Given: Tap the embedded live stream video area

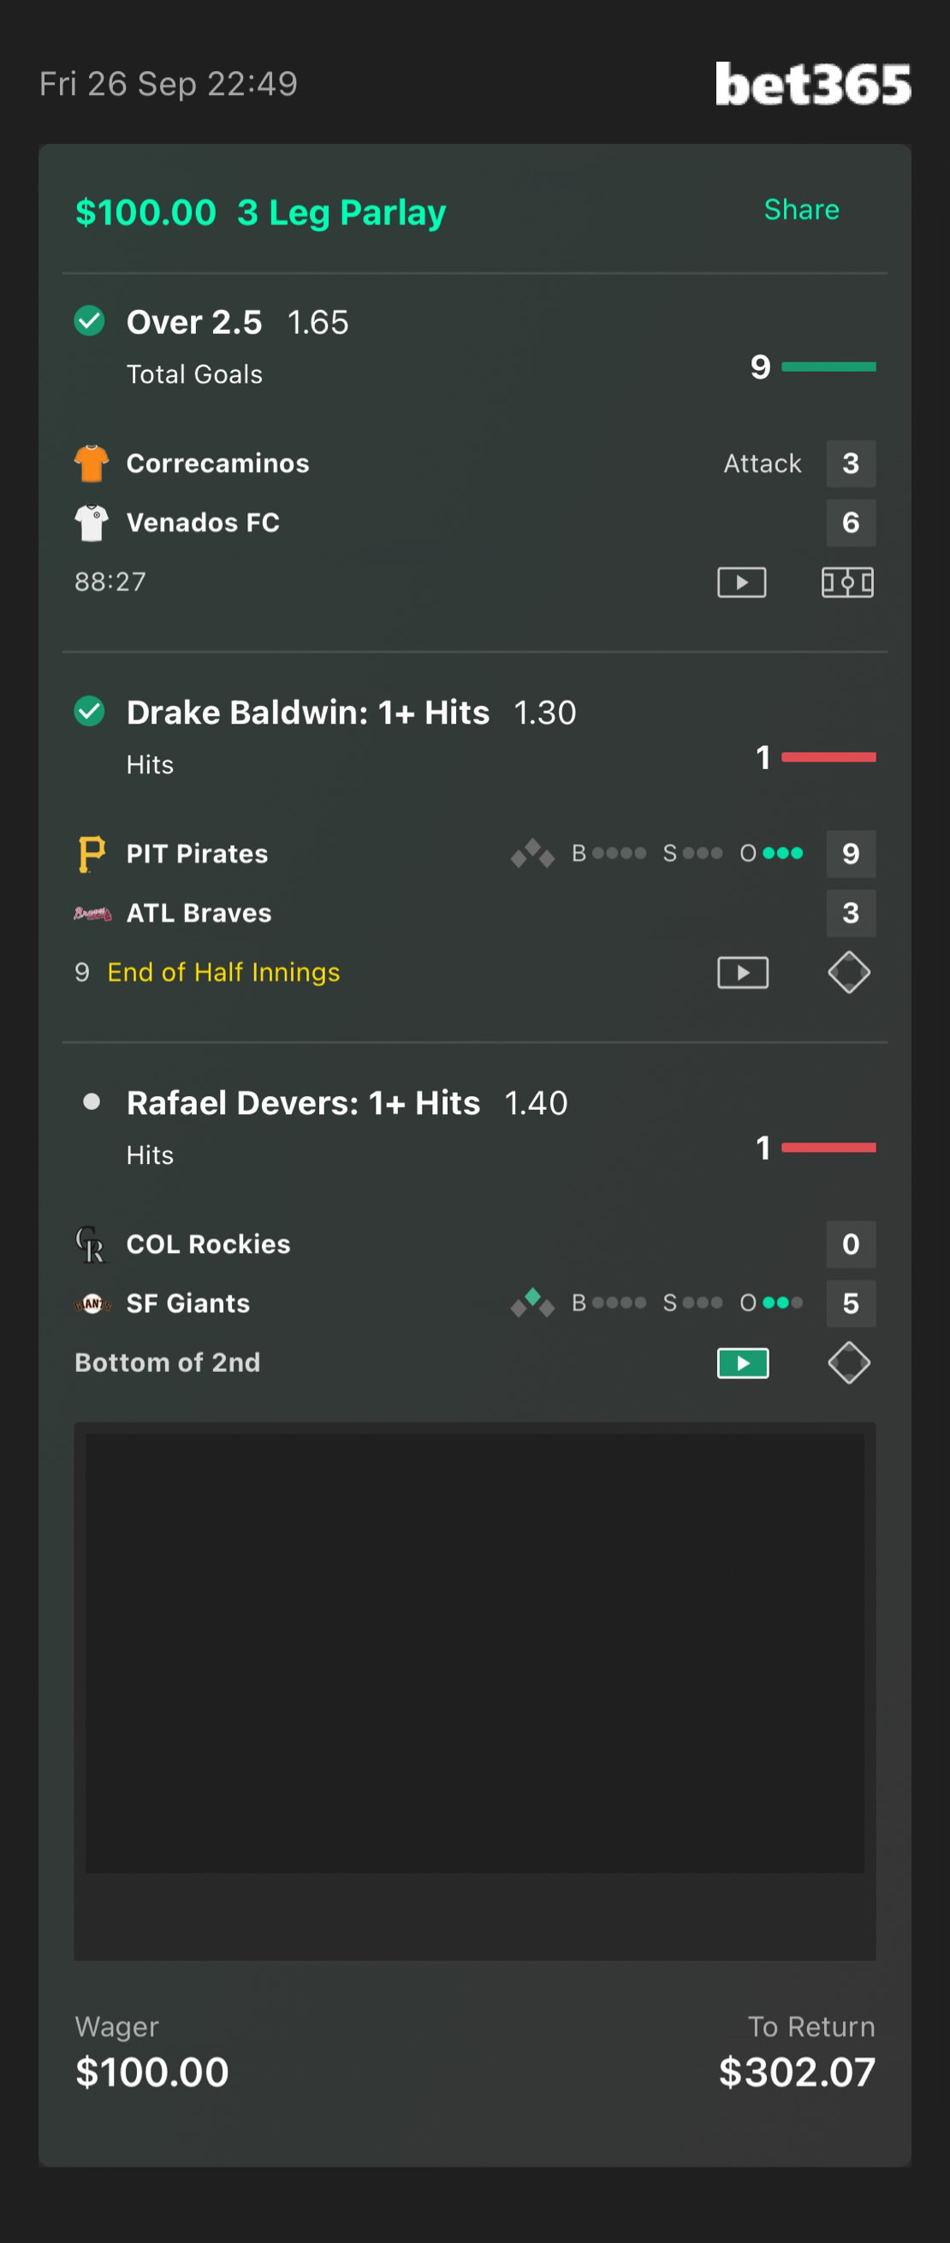Looking at the screenshot, I should 475,1655.
